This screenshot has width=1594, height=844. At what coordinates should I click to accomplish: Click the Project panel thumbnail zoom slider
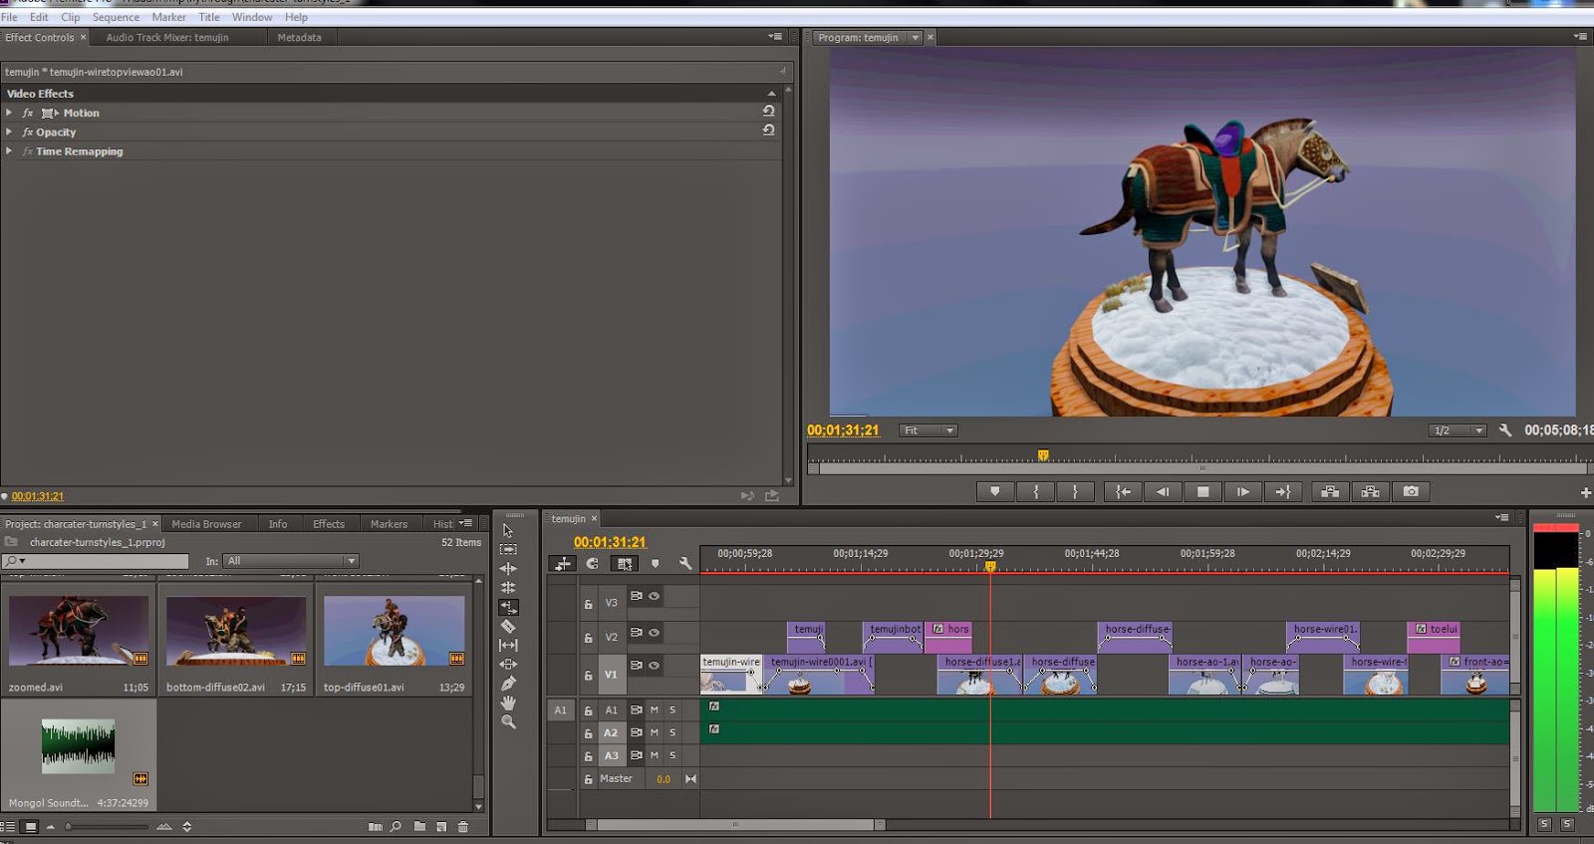coord(108,826)
